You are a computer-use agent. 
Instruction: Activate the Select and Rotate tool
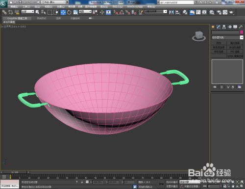click(x=69, y=12)
